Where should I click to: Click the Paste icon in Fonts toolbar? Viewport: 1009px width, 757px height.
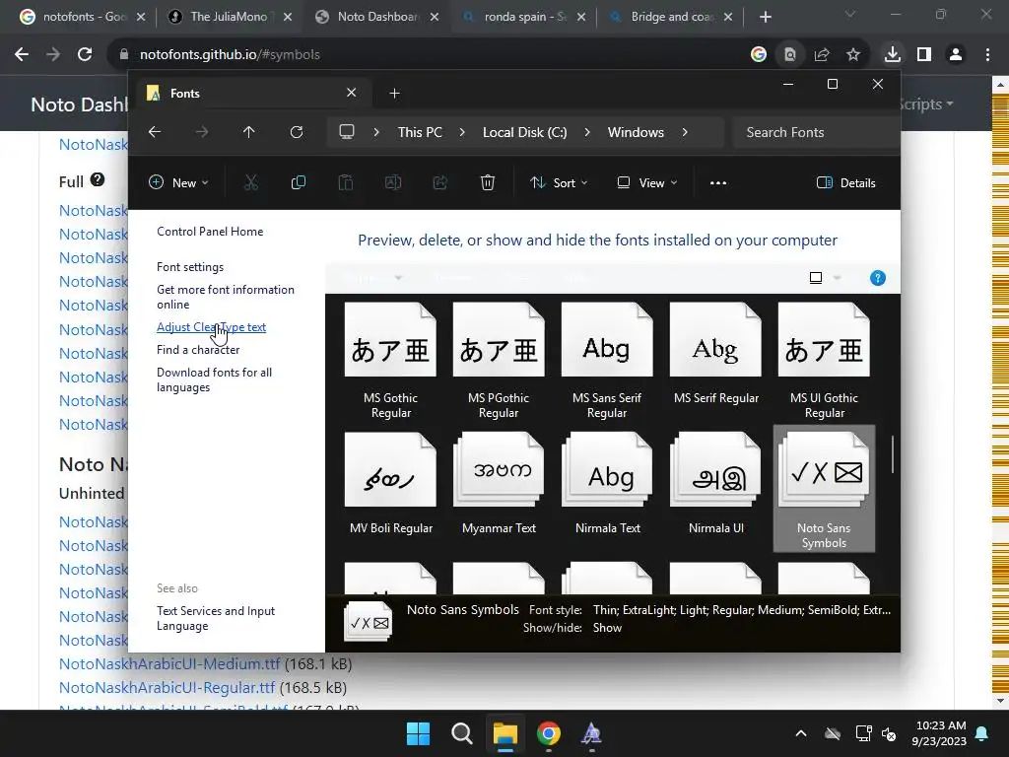click(346, 182)
